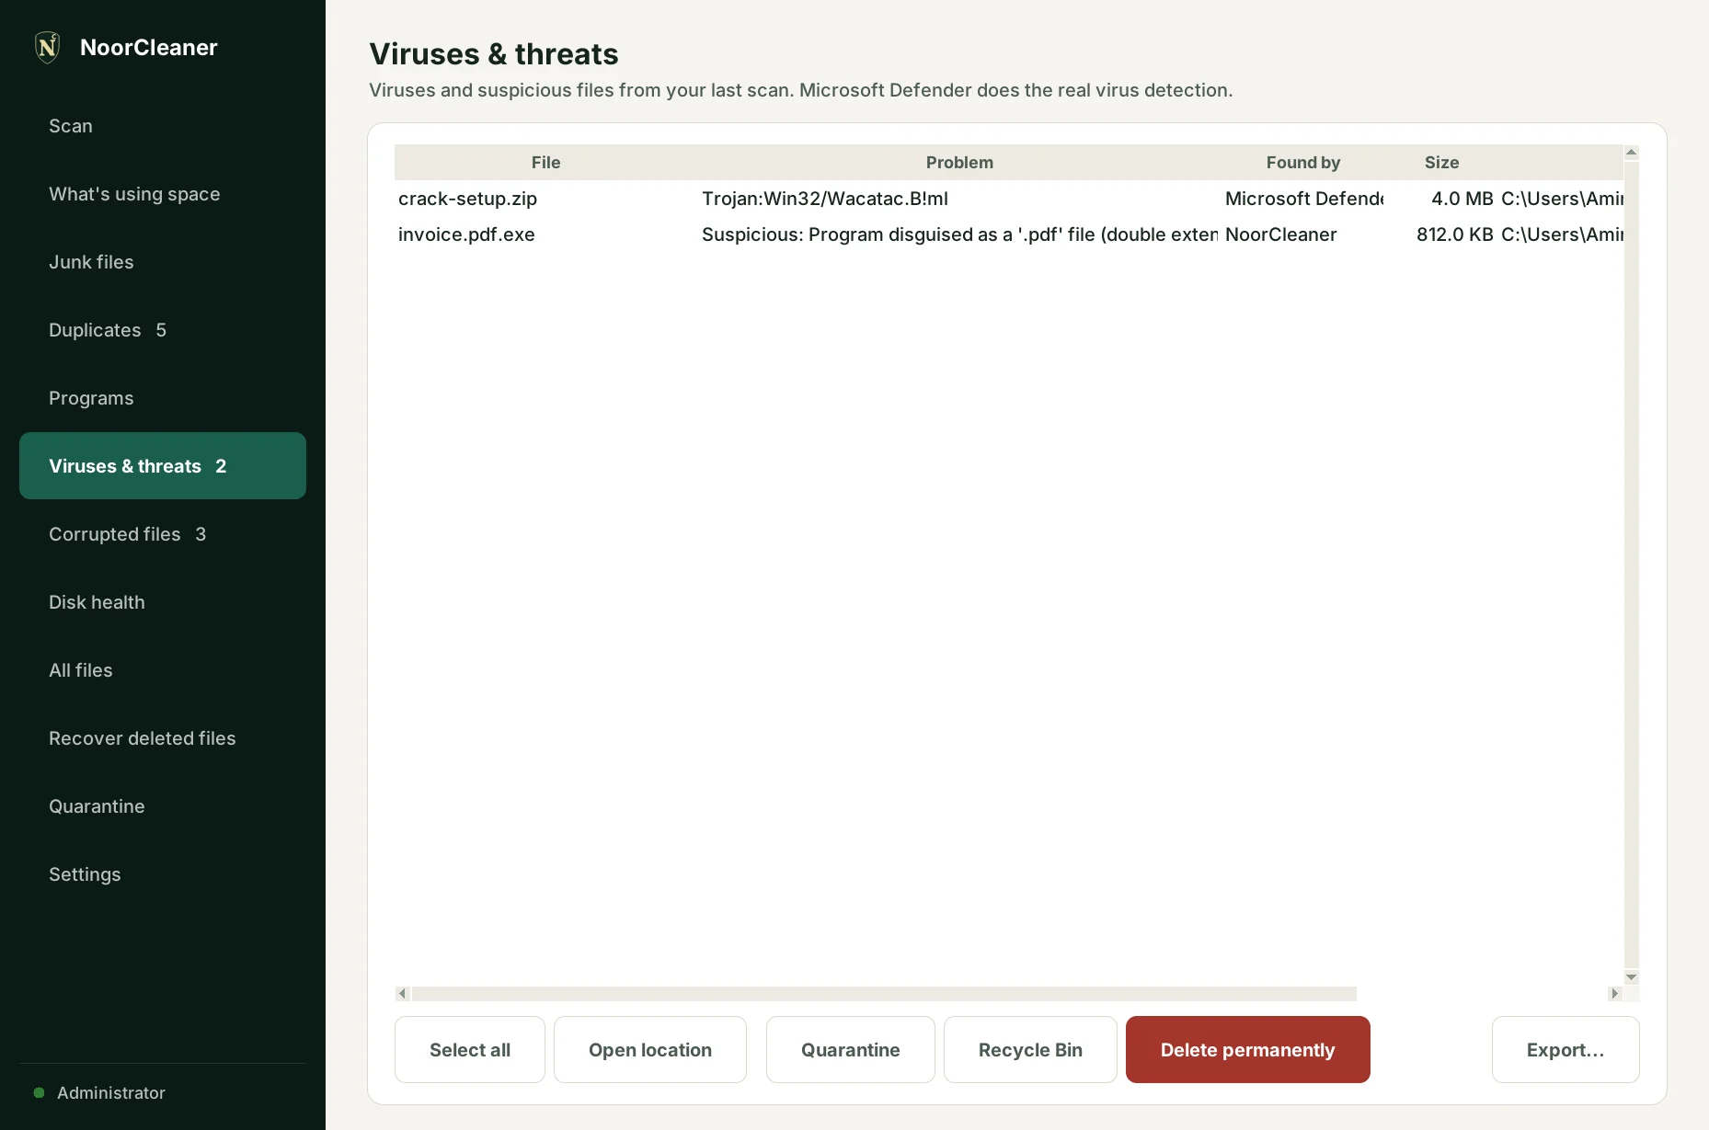Open Quarantine in the sidebar
1709x1130 pixels.
coord(163,806)
